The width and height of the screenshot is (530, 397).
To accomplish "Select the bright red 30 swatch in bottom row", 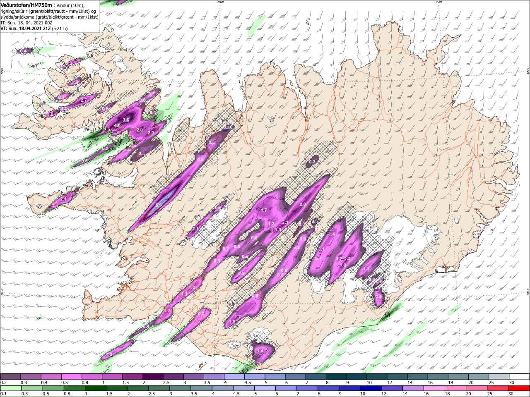I will point(519,388).
